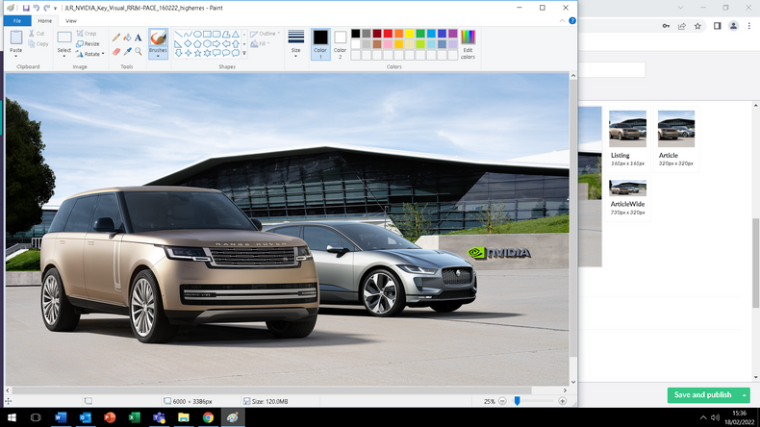Select the rectangle shape in Shapes gallery
Screen dimensions: 760x427
coord(207,34)
